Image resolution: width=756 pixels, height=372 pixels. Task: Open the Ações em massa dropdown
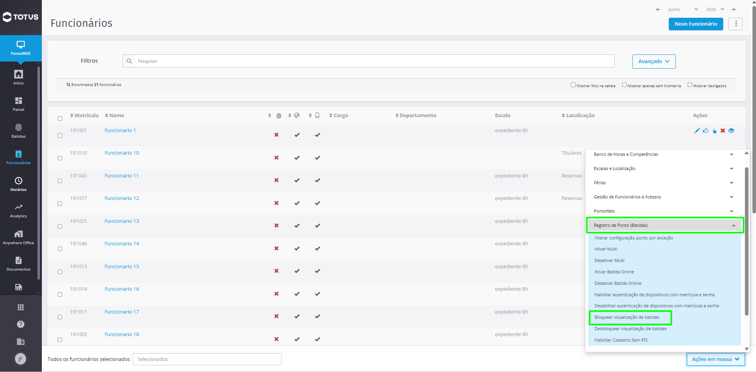(x=715, y=359)
